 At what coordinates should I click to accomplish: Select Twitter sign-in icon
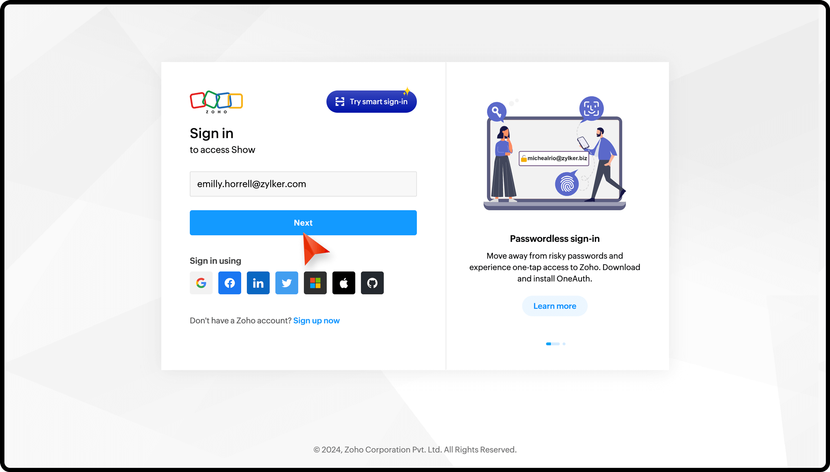click(x=286, y=283)
